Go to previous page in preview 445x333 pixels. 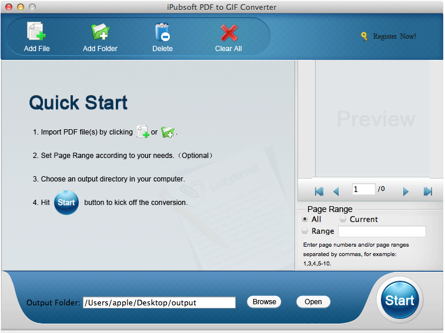pos(336,191)
